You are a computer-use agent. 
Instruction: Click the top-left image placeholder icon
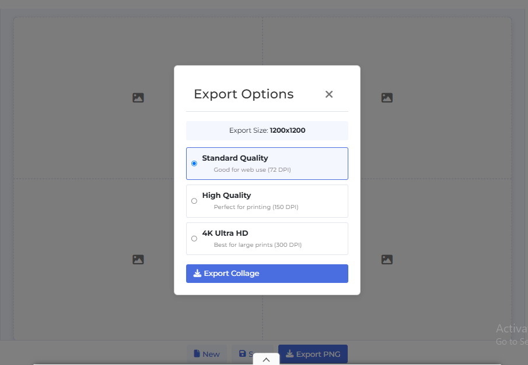tap(138, 98)
